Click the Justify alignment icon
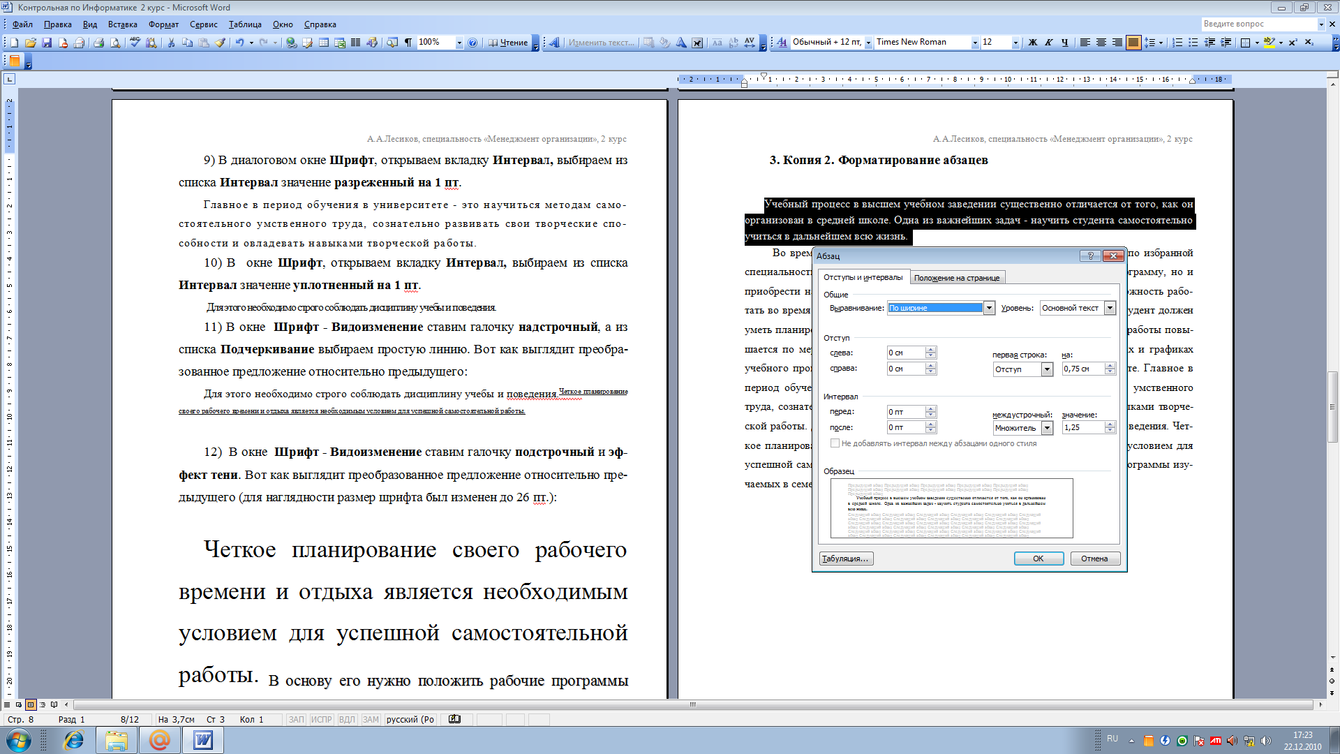This screenshot has height=754, width=1340. 1129,43
